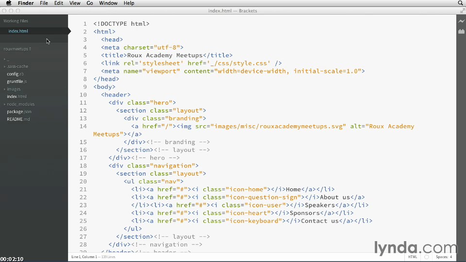
Task: Expand the .sass-cache folder
Action: (17, 66)
